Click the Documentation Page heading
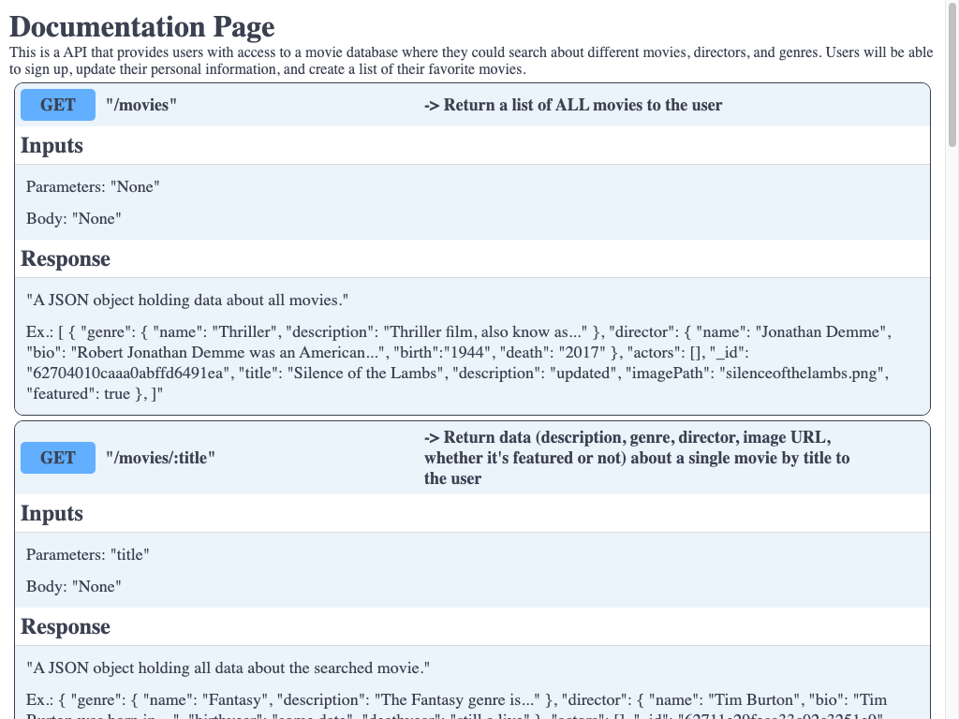Viewport: 959px width, 719px height. point(142,27)
